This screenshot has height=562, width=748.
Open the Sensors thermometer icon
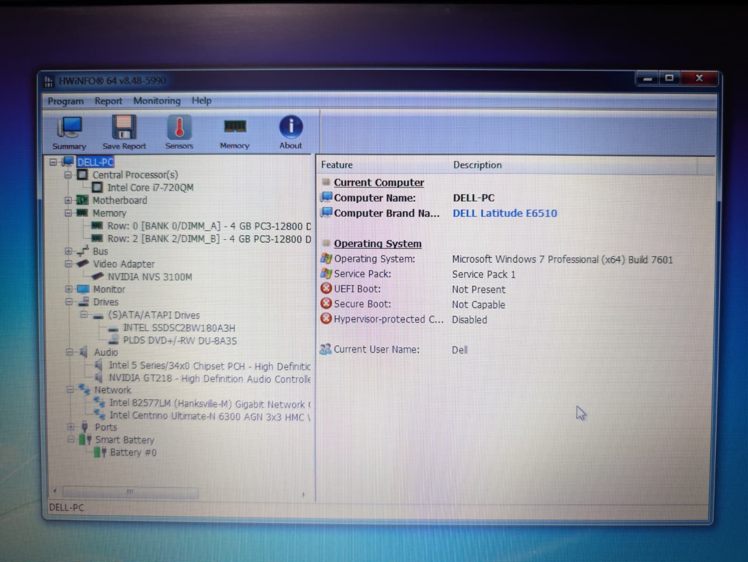[x=179, y=127]
